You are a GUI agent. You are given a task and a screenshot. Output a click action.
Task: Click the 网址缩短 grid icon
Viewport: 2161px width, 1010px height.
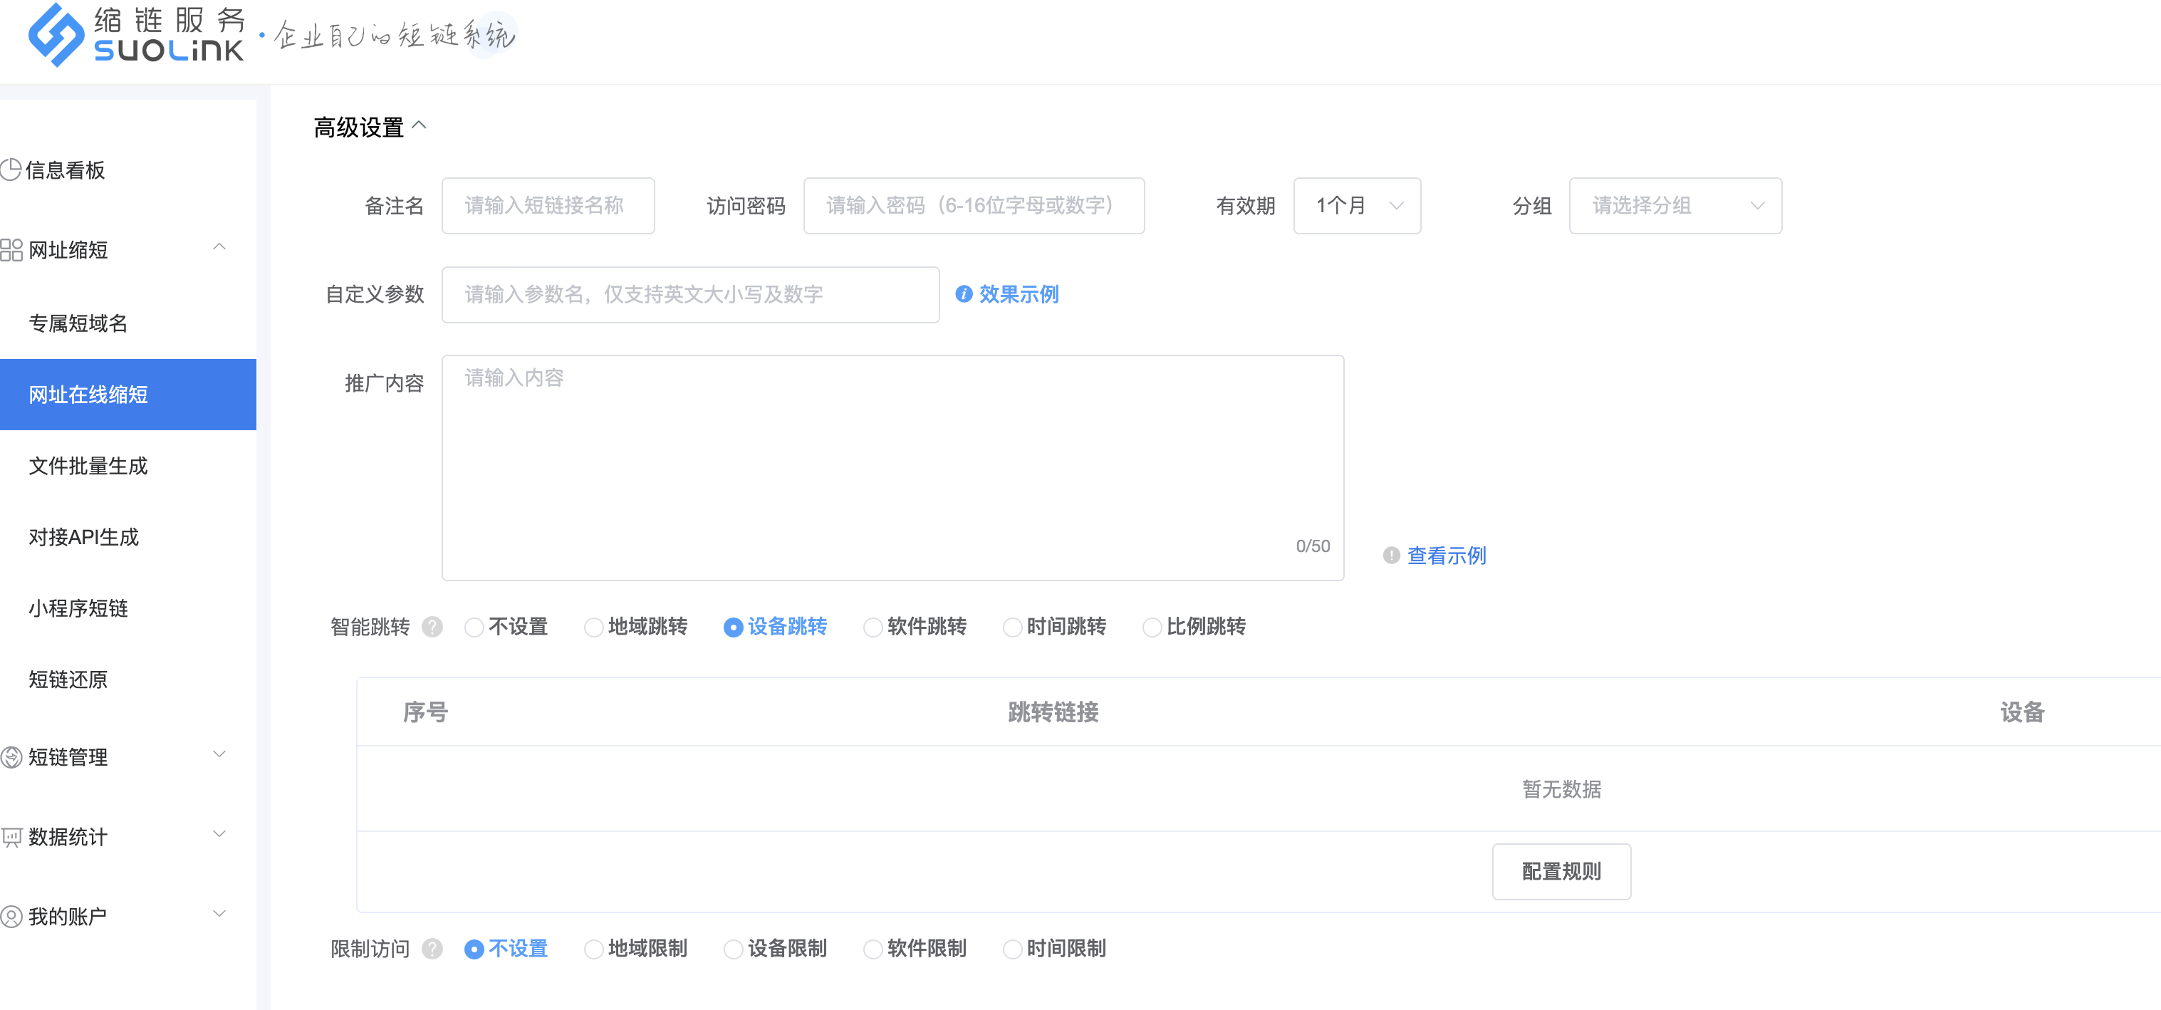tap(11, 250)
